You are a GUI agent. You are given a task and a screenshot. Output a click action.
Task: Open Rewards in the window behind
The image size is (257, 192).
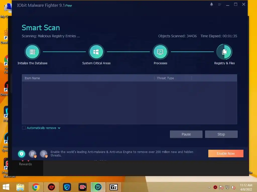click(25, 164)
